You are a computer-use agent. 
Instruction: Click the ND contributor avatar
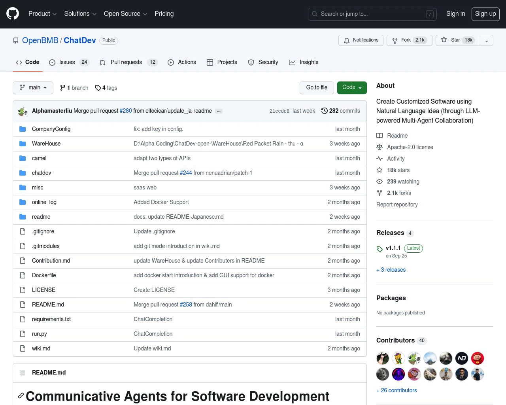[462, 358]
